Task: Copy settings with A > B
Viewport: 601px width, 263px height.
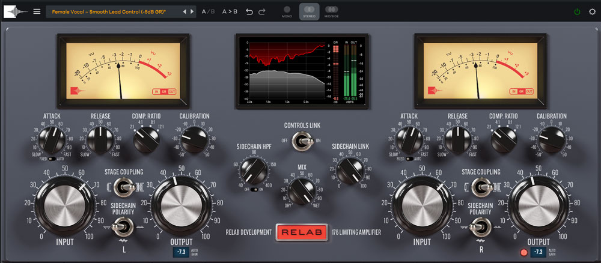Action: [x=230, y=11]
